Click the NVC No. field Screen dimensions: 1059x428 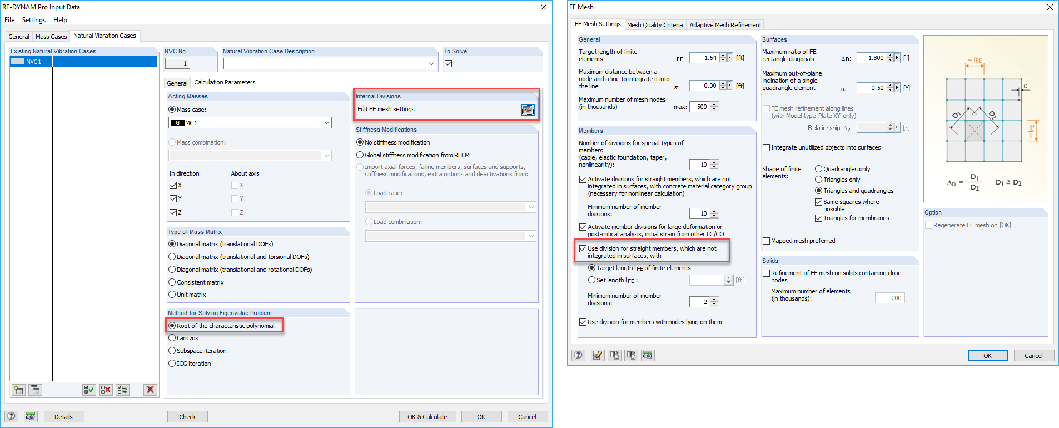pyautogui.click(x=178, y=63)
